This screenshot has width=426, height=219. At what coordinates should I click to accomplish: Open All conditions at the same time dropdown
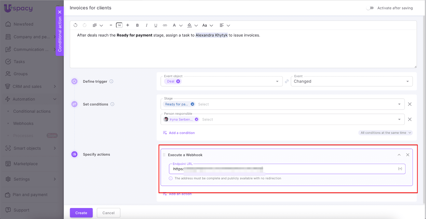(386, 133)
